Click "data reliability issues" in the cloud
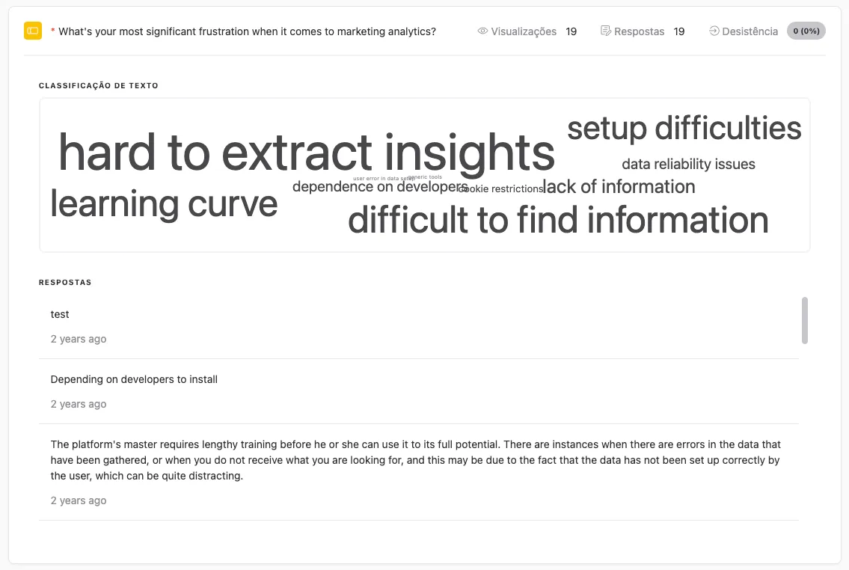The image size is (849, 570). coord(688,164)
